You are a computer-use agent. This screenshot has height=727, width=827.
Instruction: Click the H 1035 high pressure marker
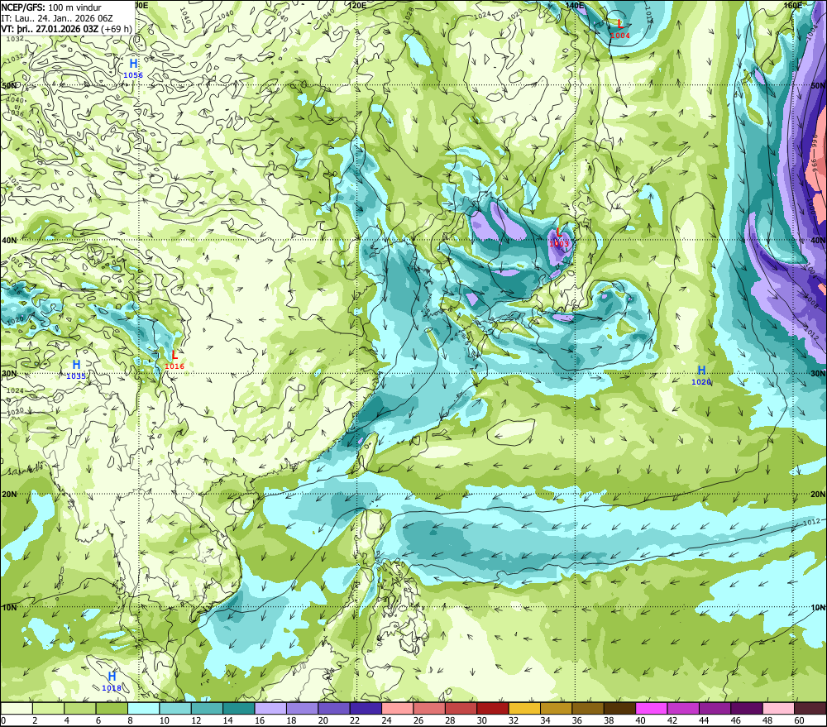76,370
